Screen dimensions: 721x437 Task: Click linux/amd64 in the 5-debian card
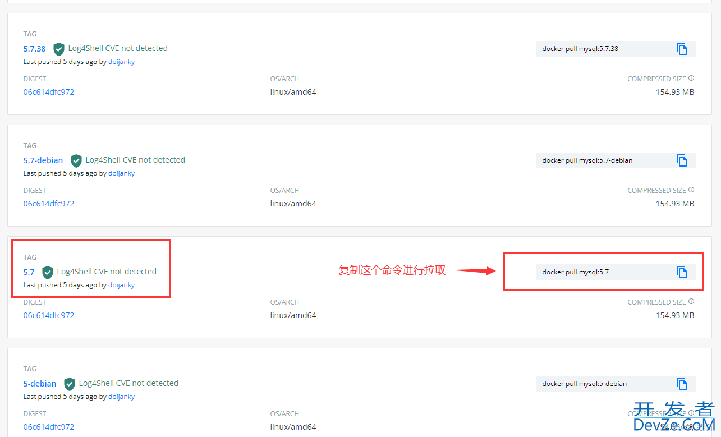293,427
